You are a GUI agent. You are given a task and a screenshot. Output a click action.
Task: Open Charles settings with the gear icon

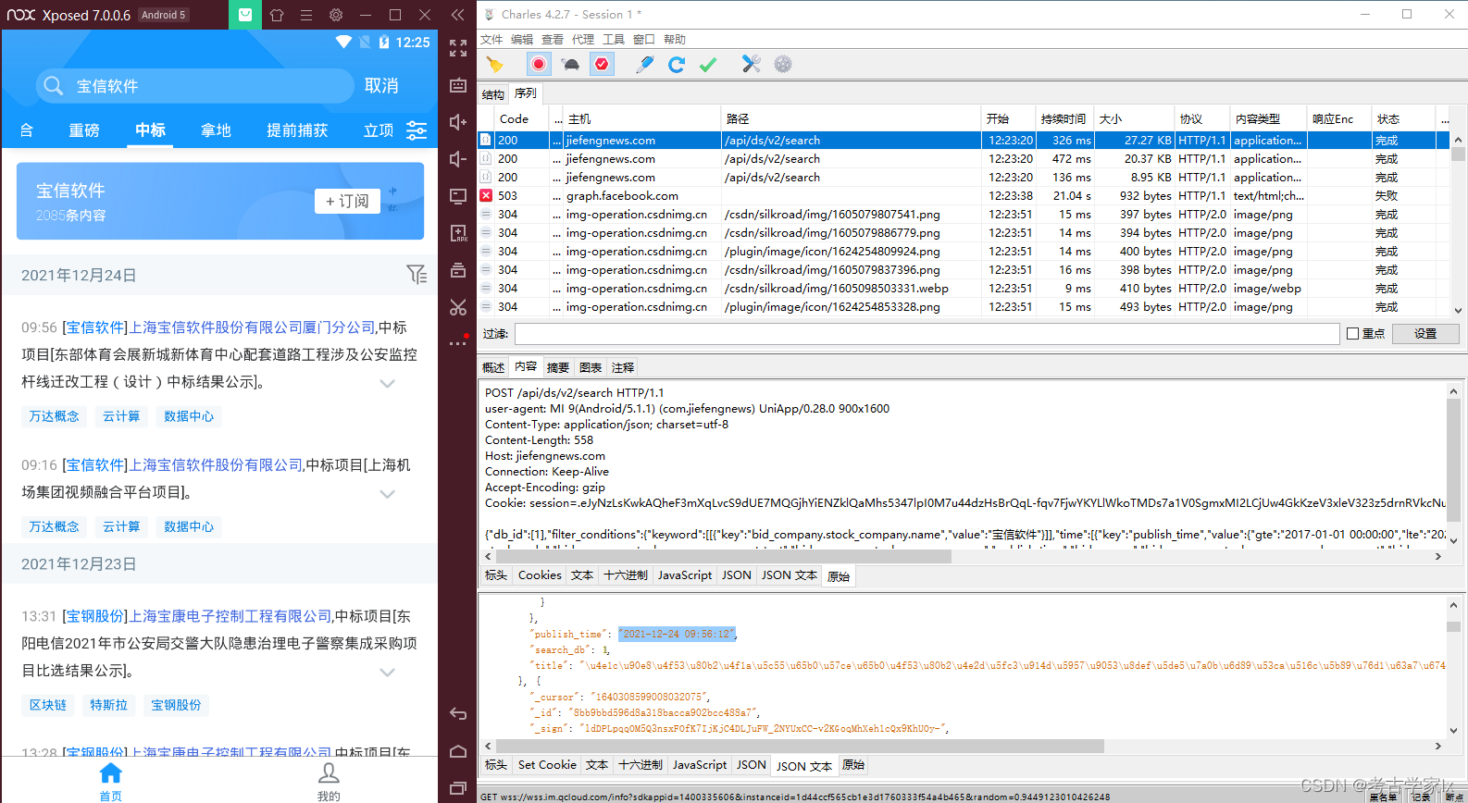(783, 64)
